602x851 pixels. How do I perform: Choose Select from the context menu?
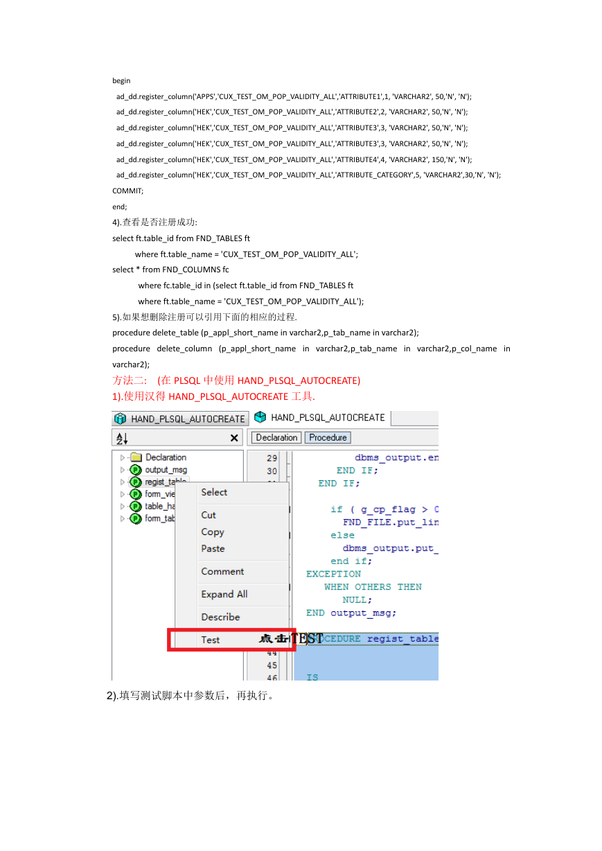pos(232,492)
